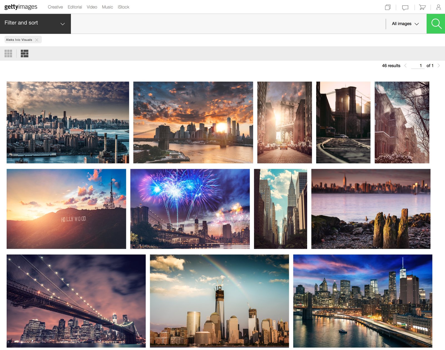Viewport: 445px width, 350px height.
Task: Go to the Creative section
Action: (x=55, y=7)
